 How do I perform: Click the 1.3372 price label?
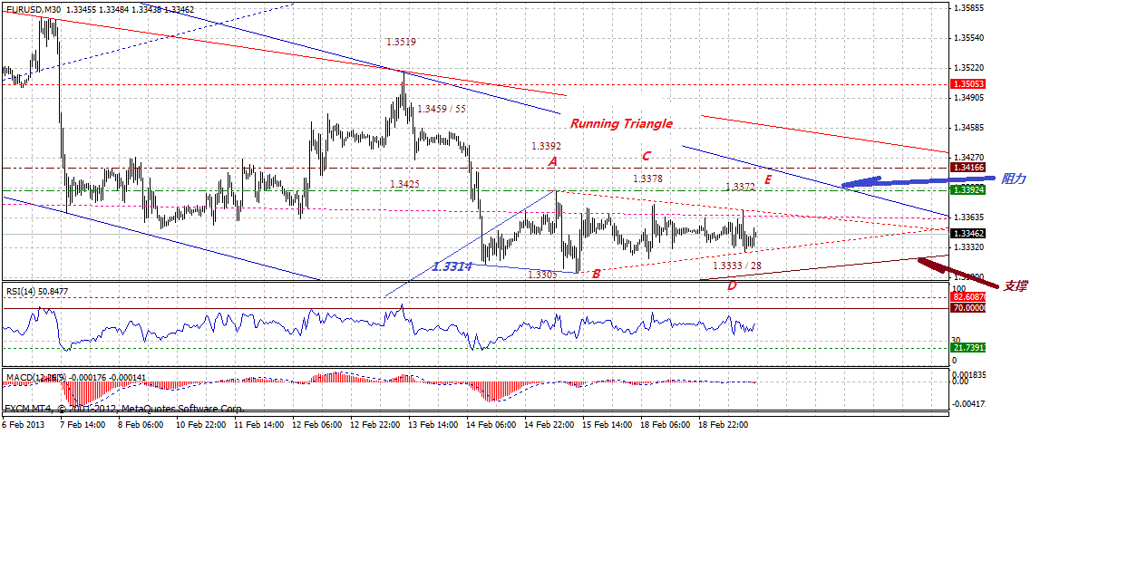[x=740, y=187]
